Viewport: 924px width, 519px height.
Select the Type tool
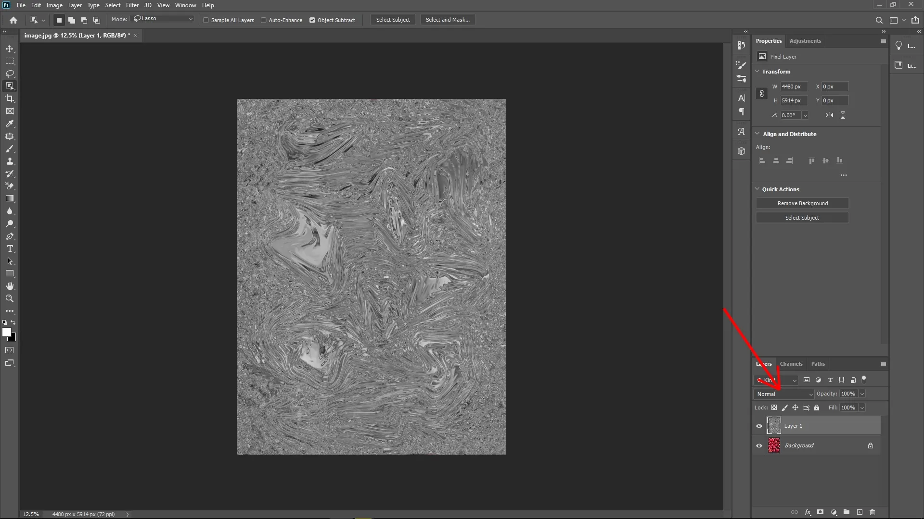coord(10,248)
